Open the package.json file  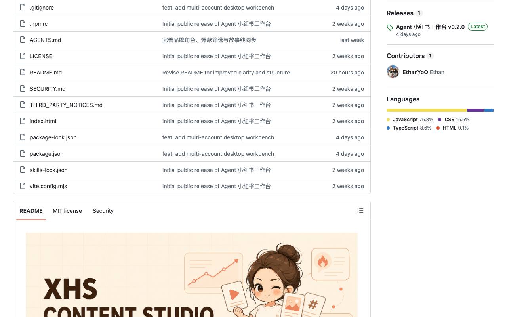tap(46, 154)
